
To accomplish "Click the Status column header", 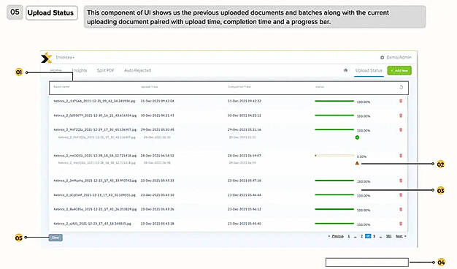I will coord(320,87).
